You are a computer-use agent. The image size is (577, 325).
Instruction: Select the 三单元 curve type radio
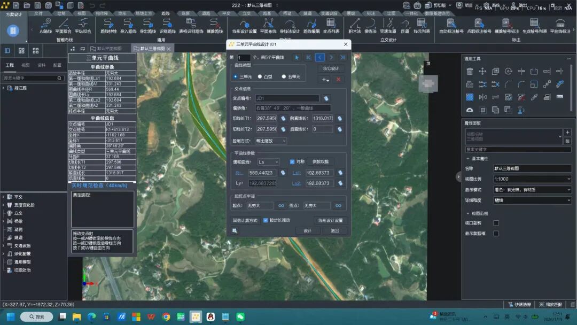pos(236,76)
